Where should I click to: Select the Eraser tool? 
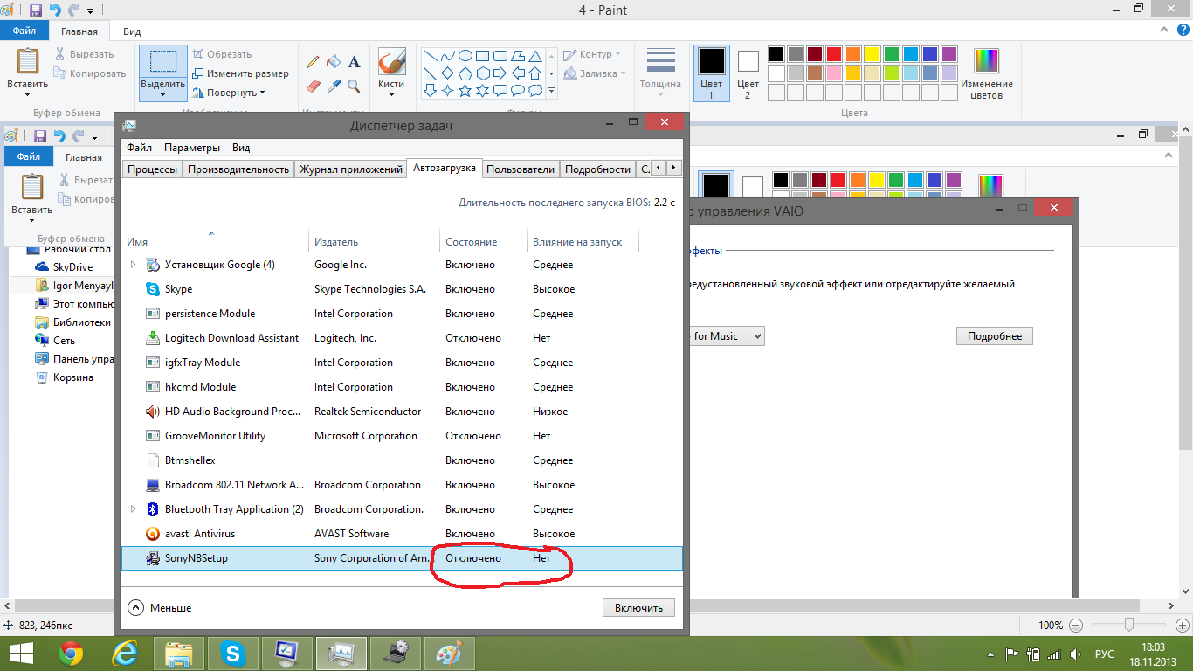coord(314,86)
